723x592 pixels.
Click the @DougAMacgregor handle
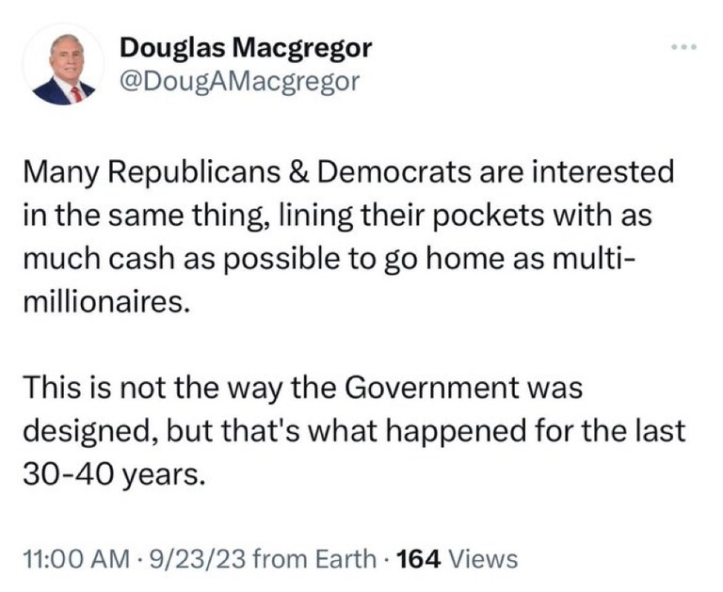click(239, 81)
